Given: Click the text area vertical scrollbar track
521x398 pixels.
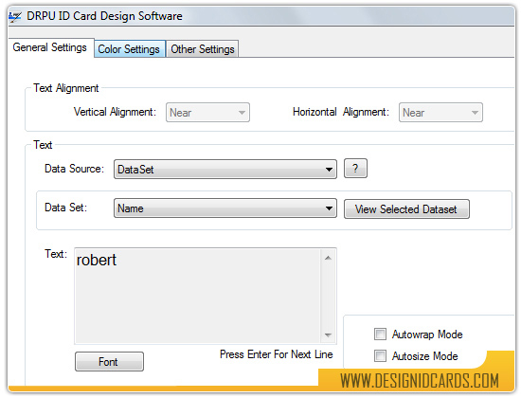Looking at the screenshot, I should [328, 297].
